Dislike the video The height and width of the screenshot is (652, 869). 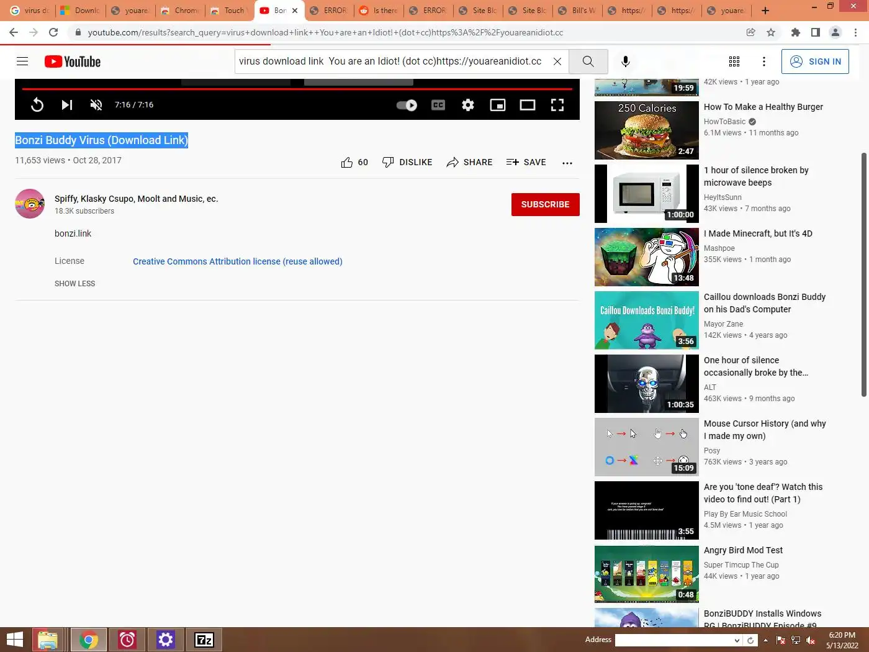coord(407,162)
